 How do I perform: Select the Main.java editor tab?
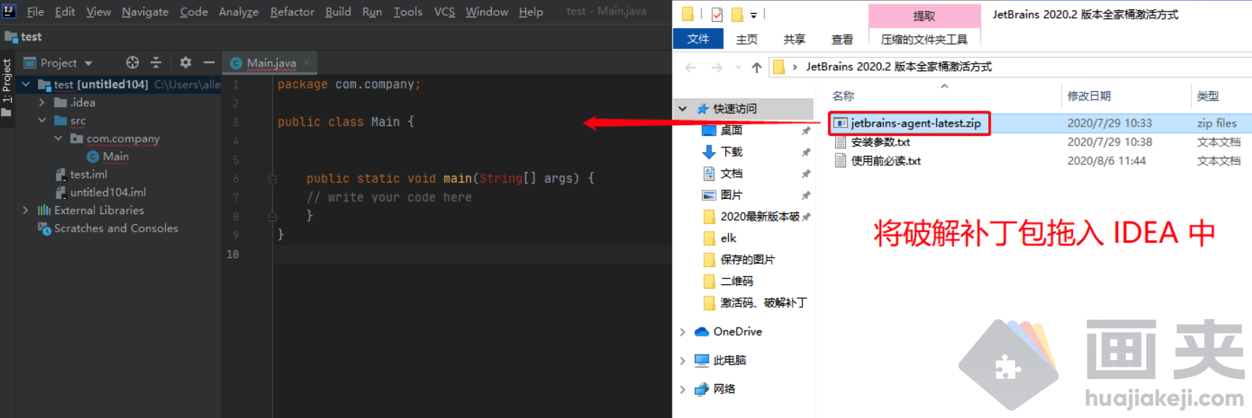click(270, 63)
